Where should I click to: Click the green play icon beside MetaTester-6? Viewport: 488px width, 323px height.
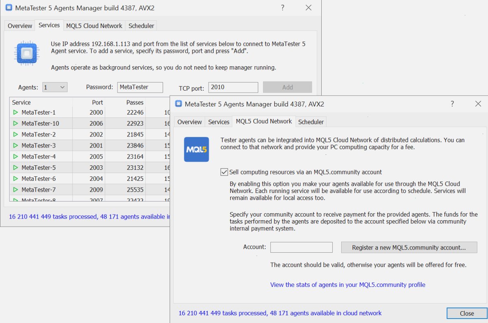[15, 178]
